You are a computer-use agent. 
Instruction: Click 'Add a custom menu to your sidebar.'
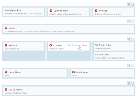tap(110, 58)
